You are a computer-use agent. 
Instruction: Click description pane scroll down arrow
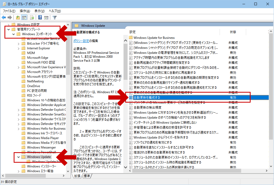point(125,167)
